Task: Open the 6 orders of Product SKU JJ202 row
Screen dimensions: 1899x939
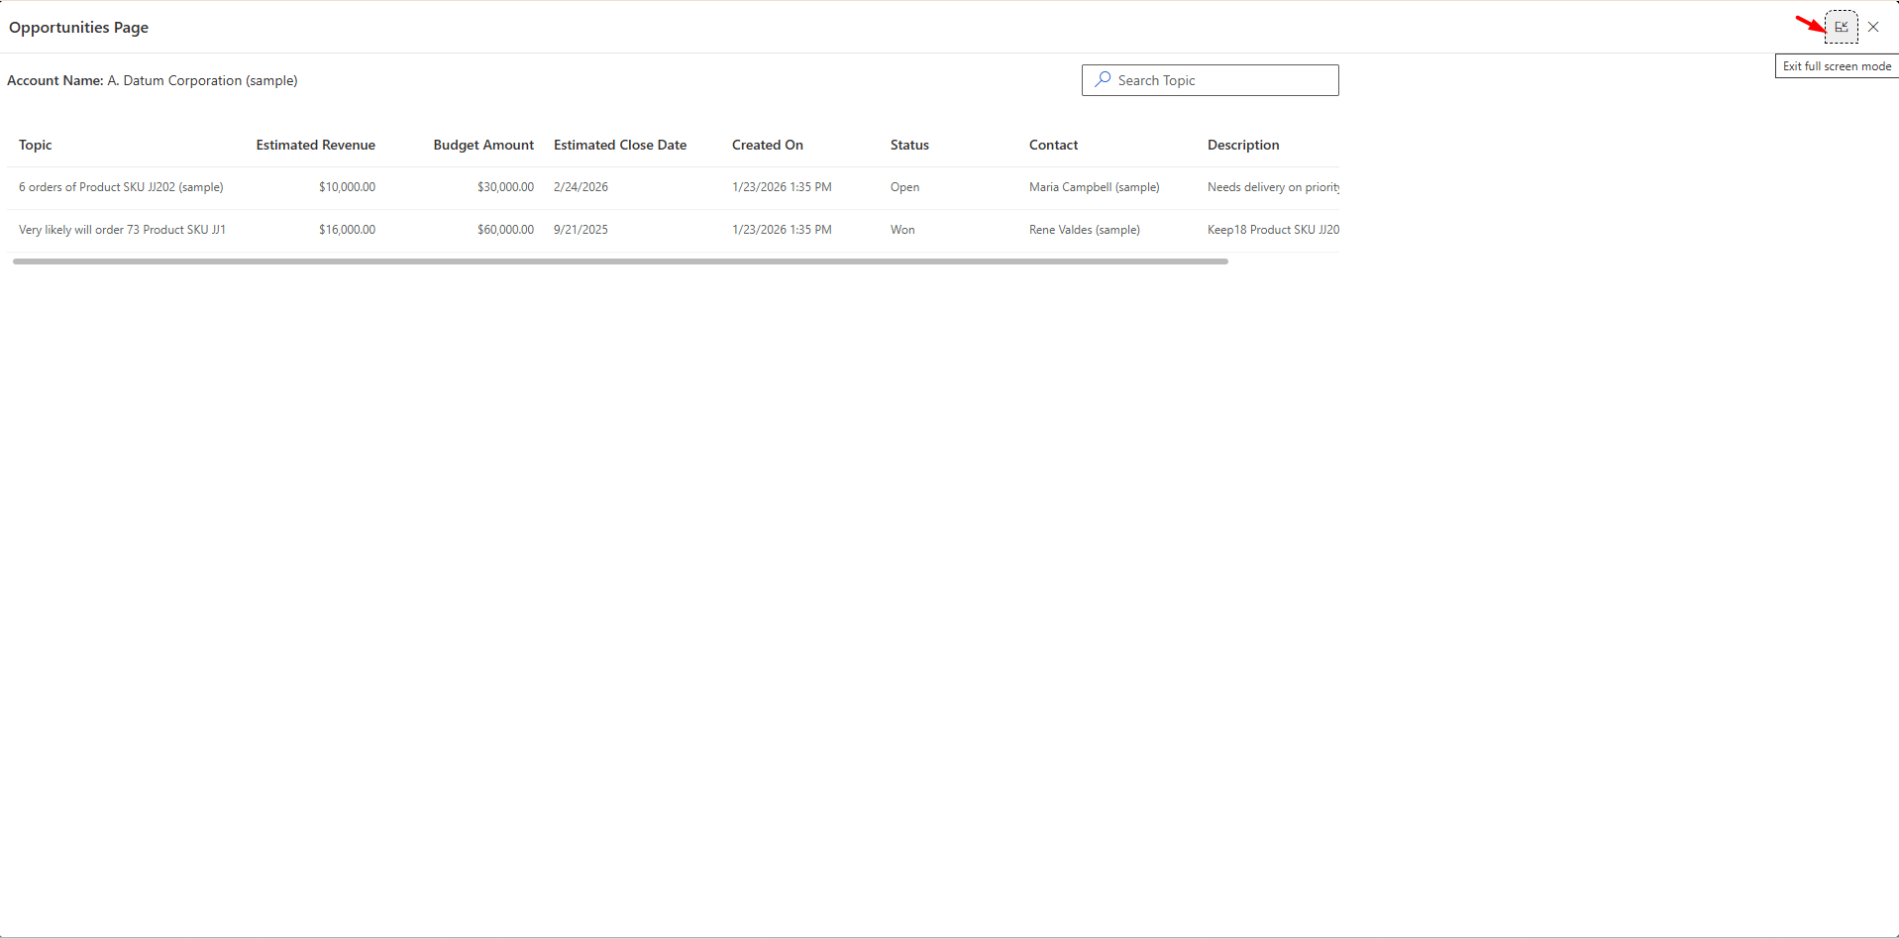Action: [x=121, y=187]
